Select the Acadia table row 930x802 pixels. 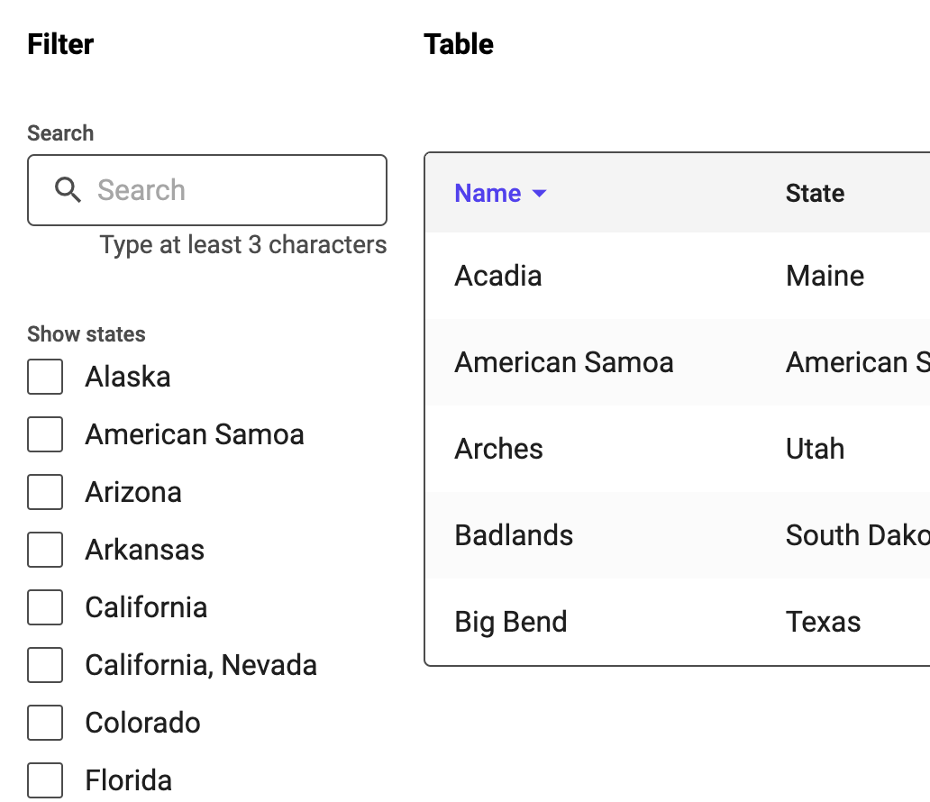coord(678,276)
